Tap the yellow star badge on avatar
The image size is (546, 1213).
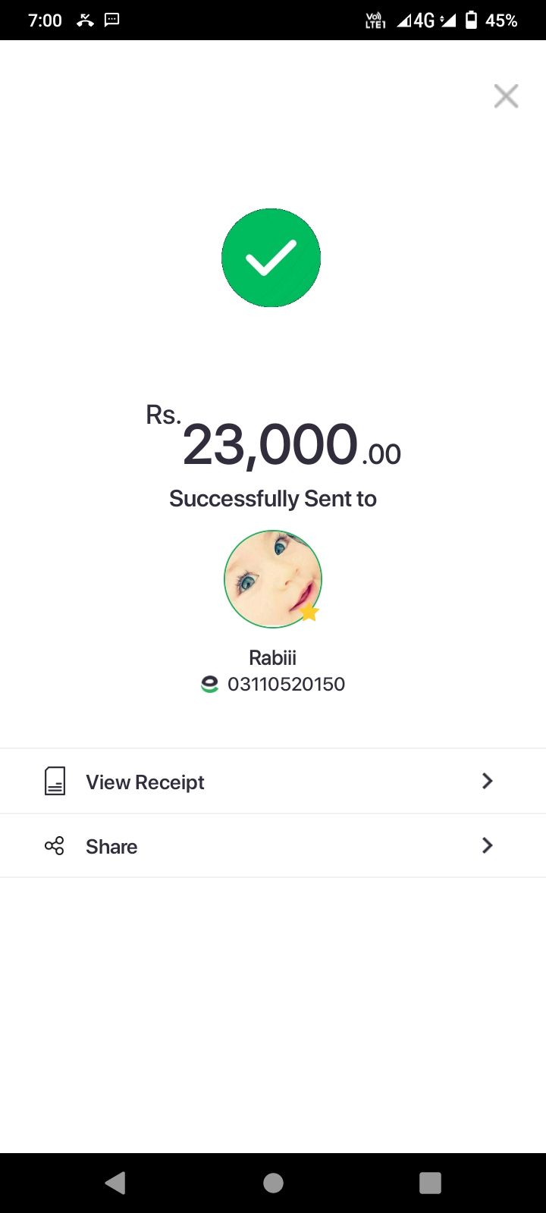pos(309,611)
